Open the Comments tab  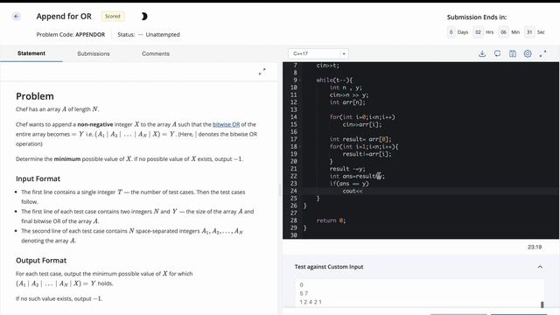pos(156,53)
